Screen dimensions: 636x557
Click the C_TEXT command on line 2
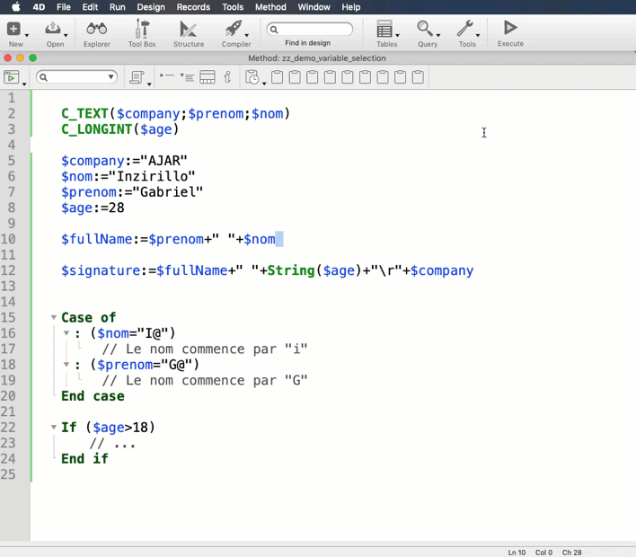click(x=84, y=113)
